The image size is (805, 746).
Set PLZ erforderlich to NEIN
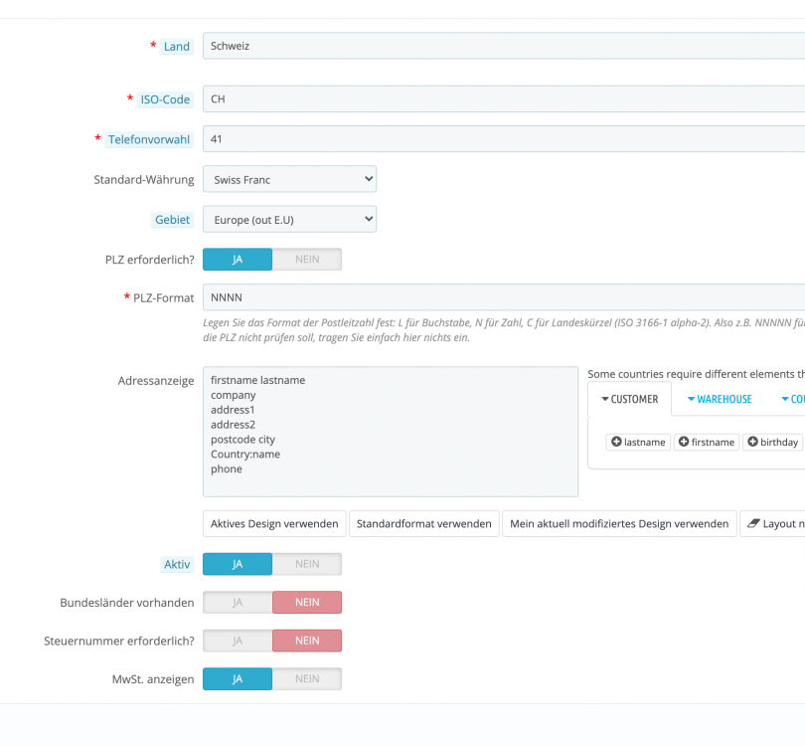(307, 260)
